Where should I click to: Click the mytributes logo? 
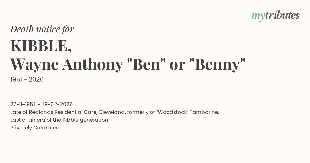[x=275, y=16]
